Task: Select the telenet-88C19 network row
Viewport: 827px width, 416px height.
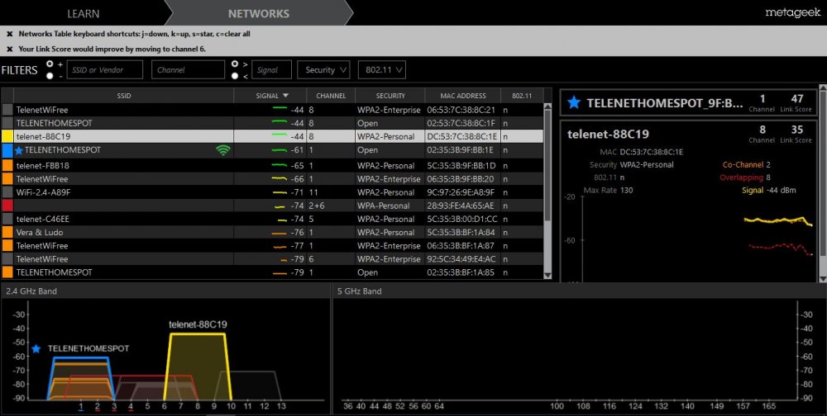Action: 271,136
